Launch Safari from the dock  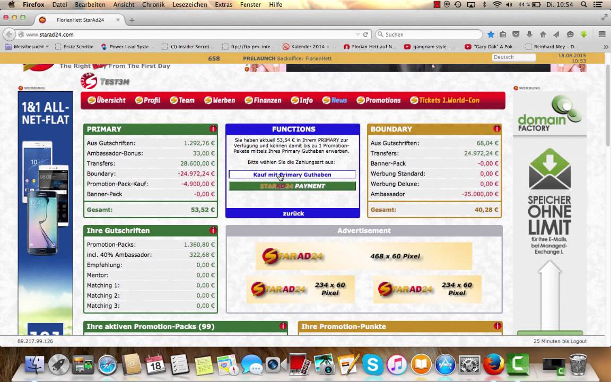pyautogui.click(x=107, y=364)
